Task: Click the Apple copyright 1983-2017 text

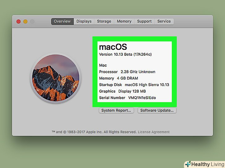Action: click(94, 132)
